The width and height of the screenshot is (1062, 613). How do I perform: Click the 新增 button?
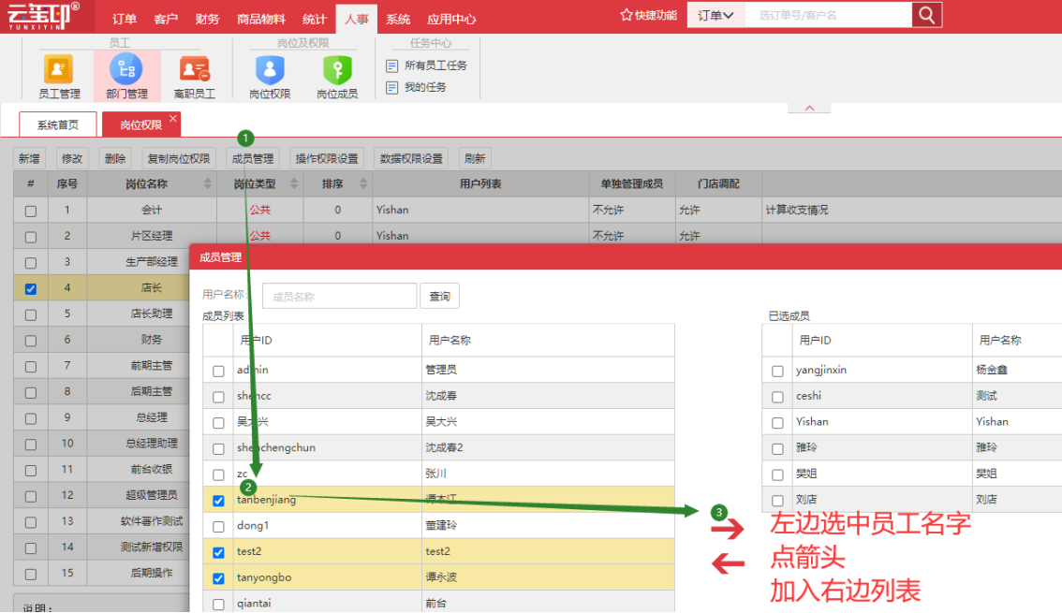29,158
